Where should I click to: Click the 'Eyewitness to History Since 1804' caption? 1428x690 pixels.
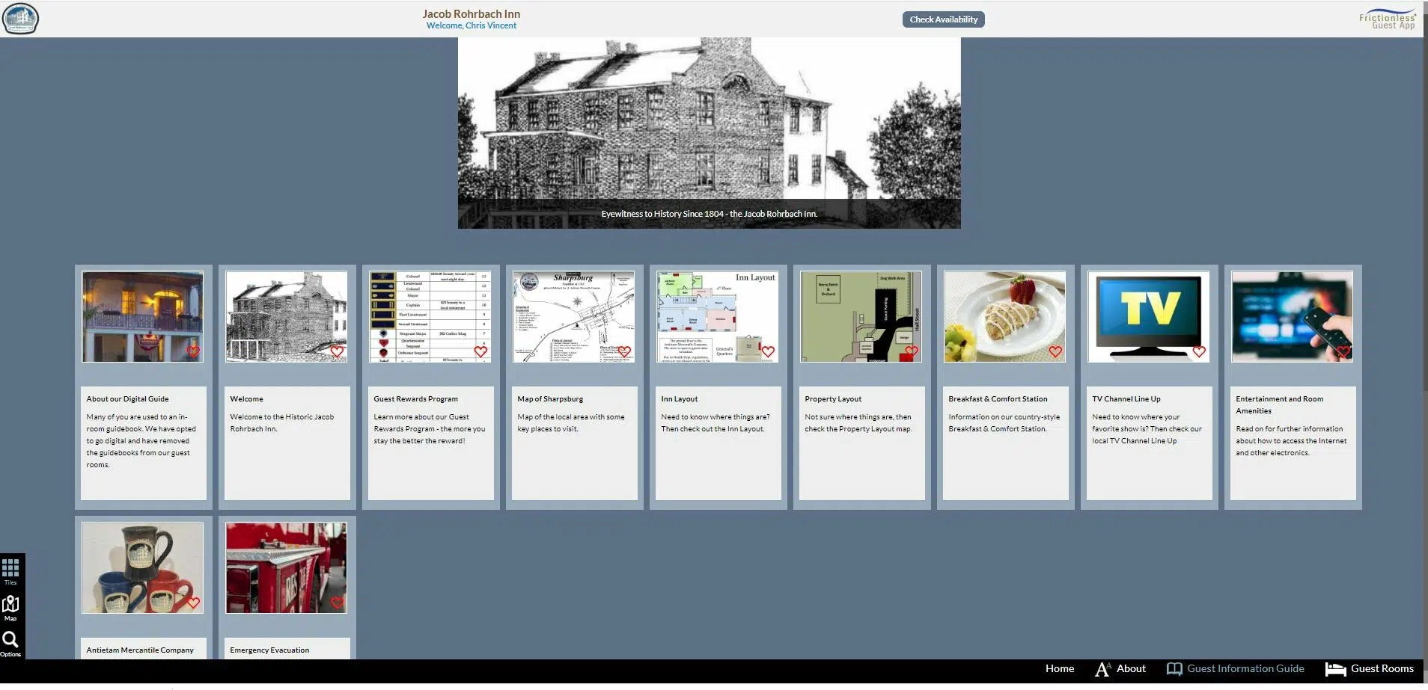click(x=709, y=214)
